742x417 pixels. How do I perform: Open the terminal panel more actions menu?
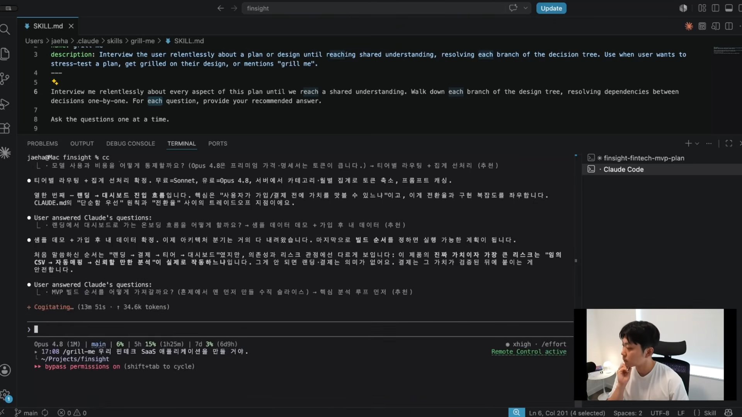(x=709, y=143)
